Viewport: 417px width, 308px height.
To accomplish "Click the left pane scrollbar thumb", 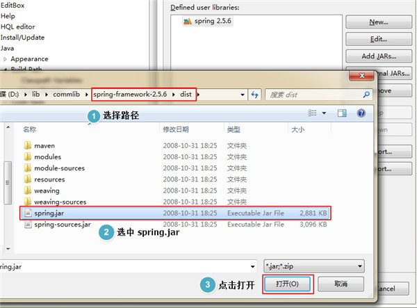I will point(8,183).
